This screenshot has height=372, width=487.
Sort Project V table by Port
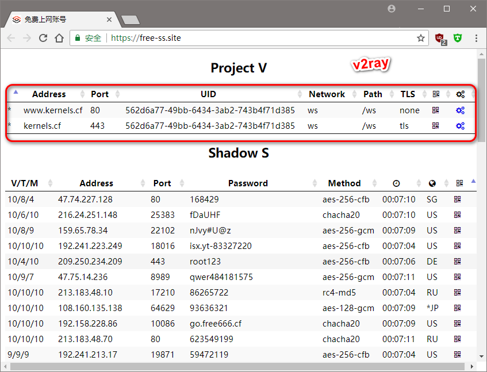99,94
